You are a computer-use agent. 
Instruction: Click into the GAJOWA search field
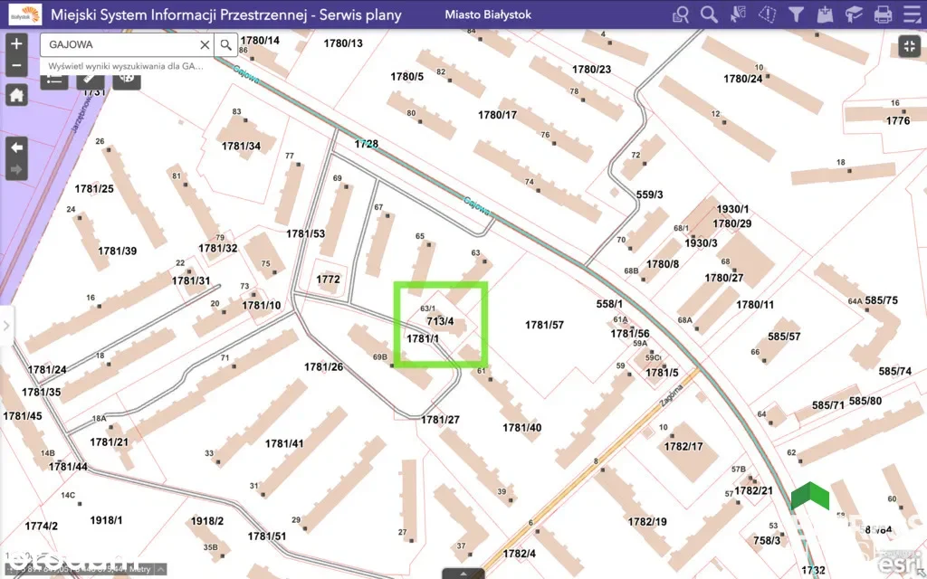[x=118, y=44]
